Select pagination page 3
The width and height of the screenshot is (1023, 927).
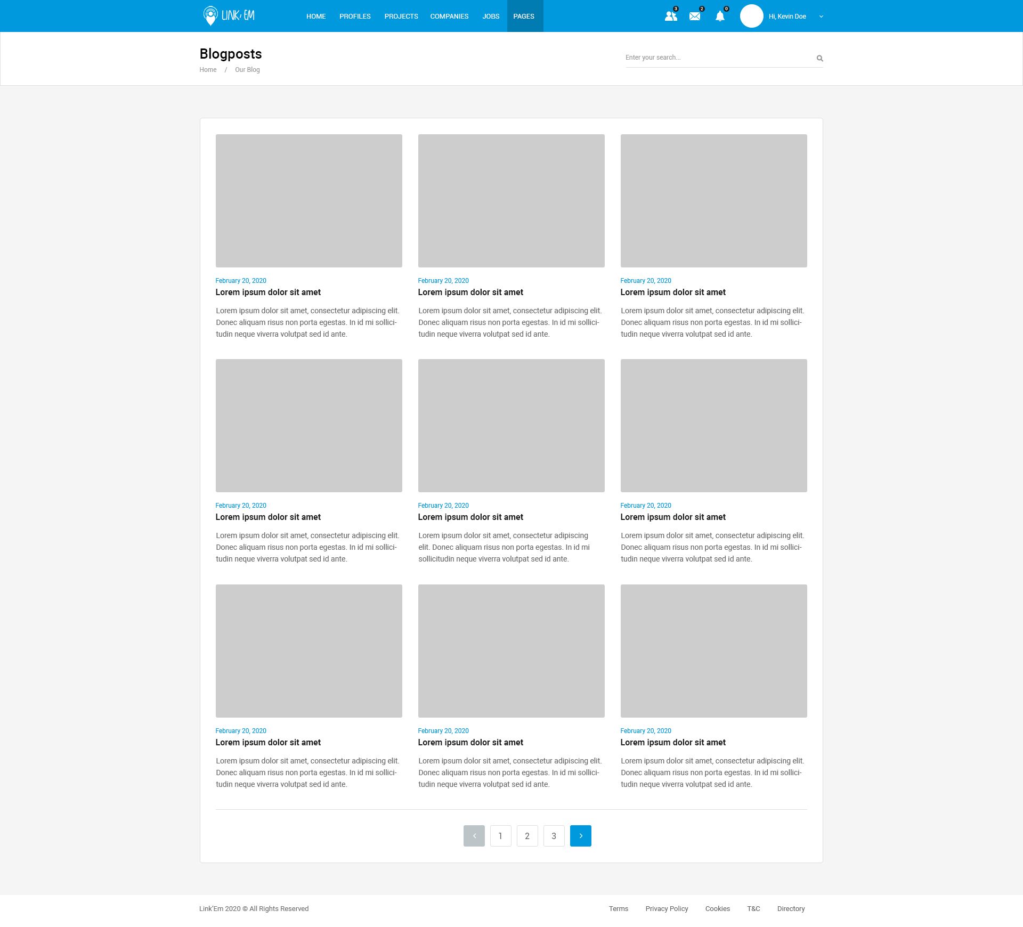point(554,835)
